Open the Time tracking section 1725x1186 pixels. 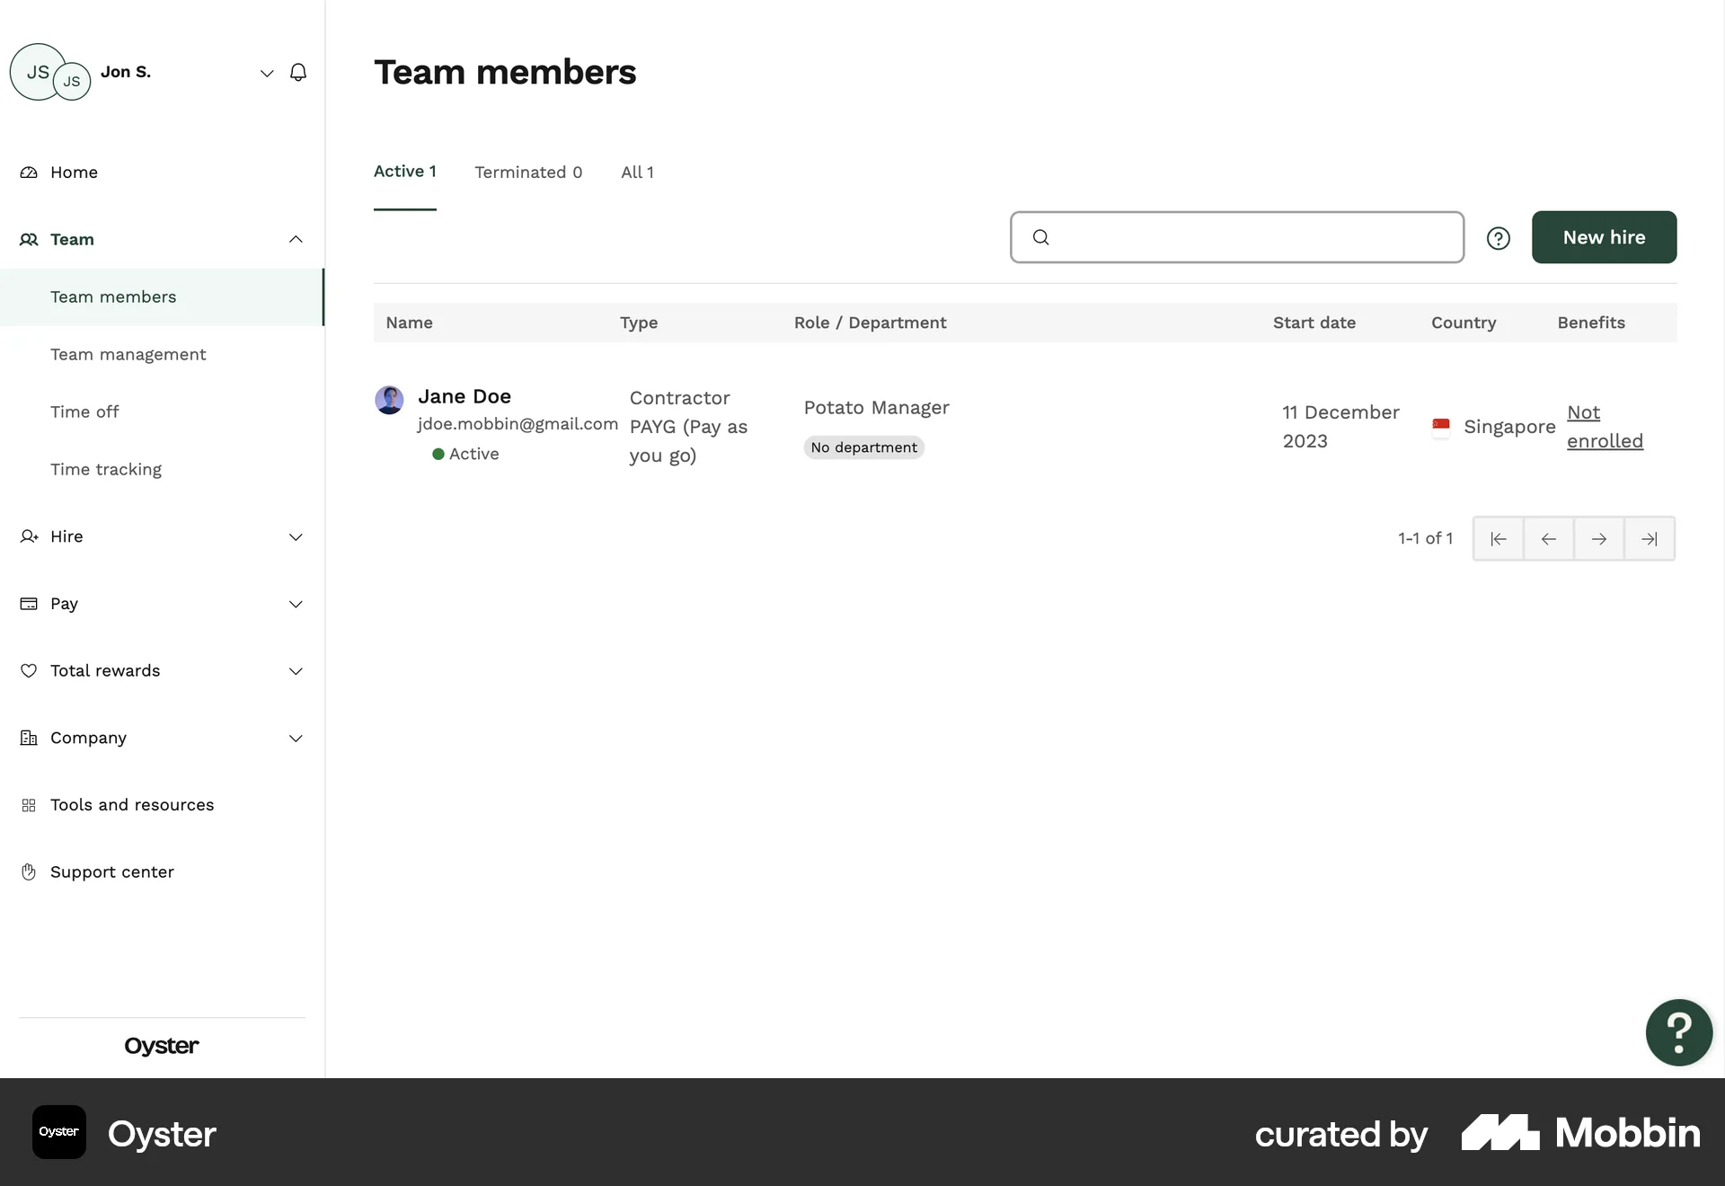106,469
